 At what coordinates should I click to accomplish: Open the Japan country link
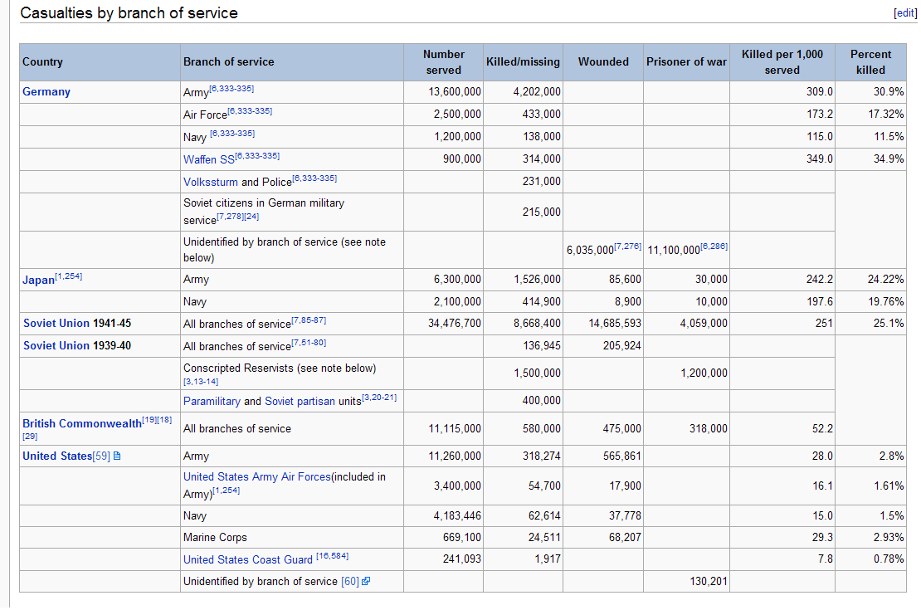point(38,280)
